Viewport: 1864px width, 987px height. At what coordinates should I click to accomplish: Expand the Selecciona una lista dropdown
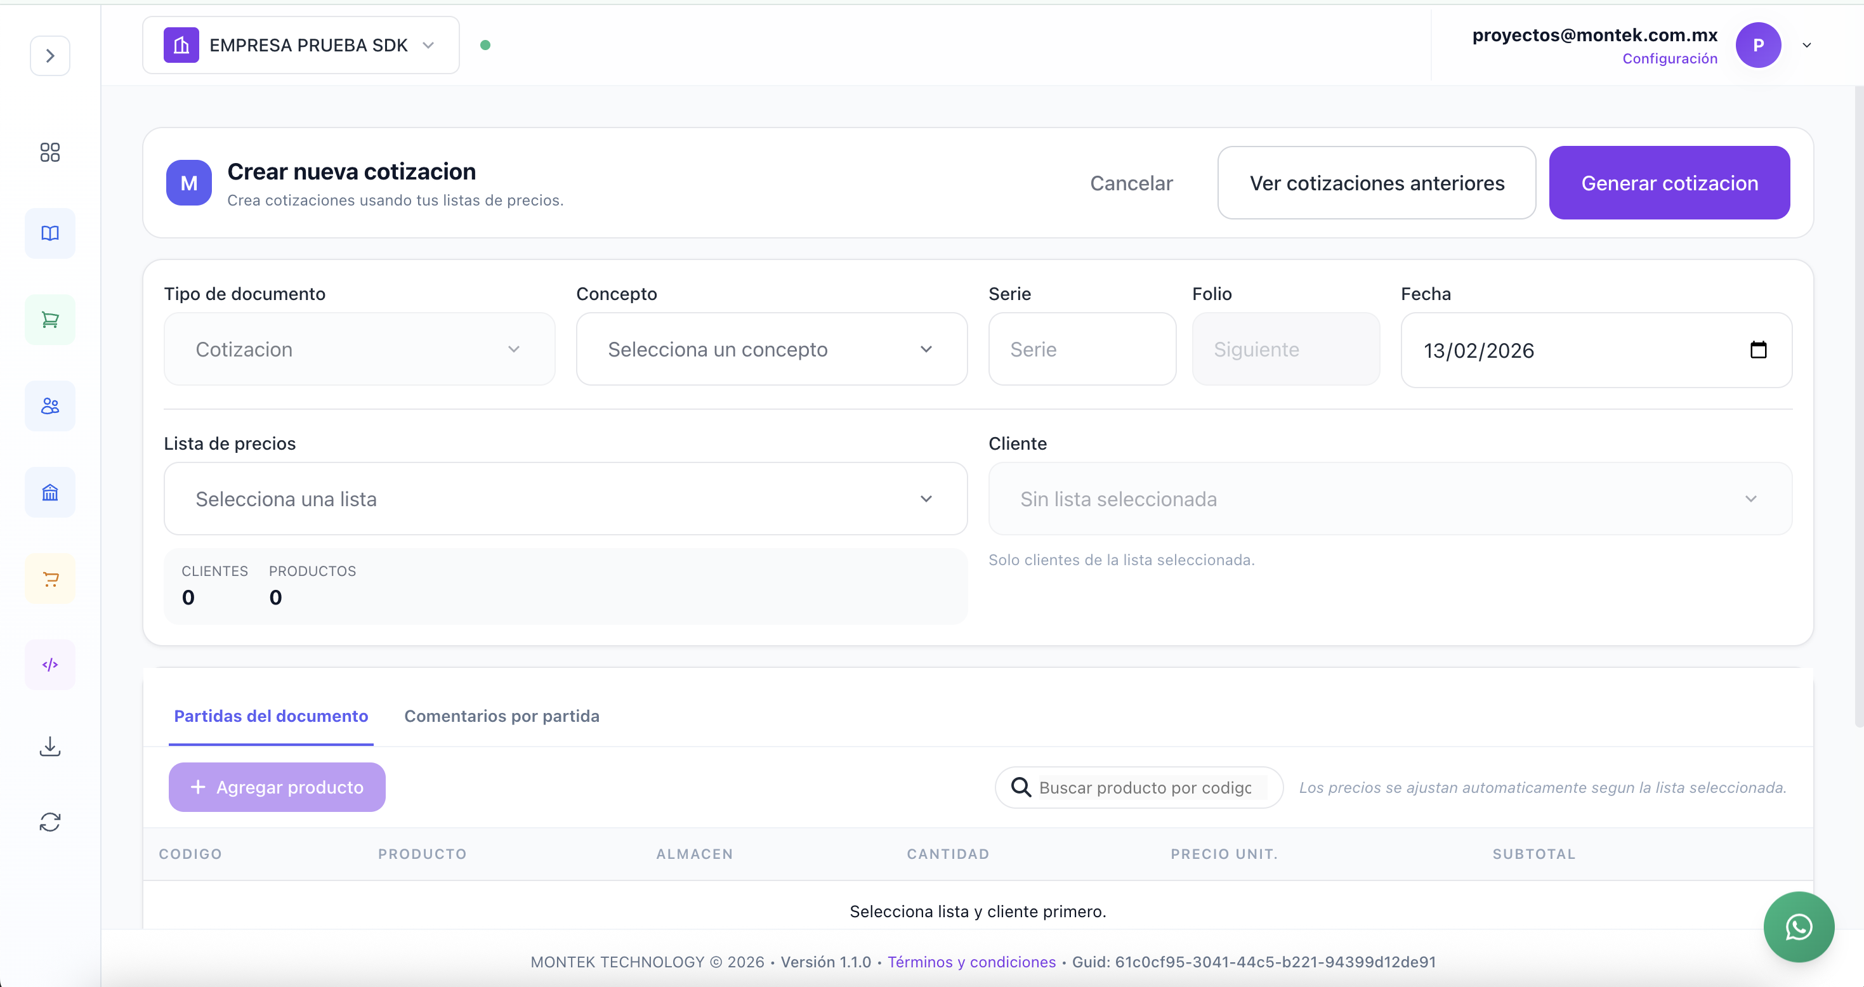[565, 499]
